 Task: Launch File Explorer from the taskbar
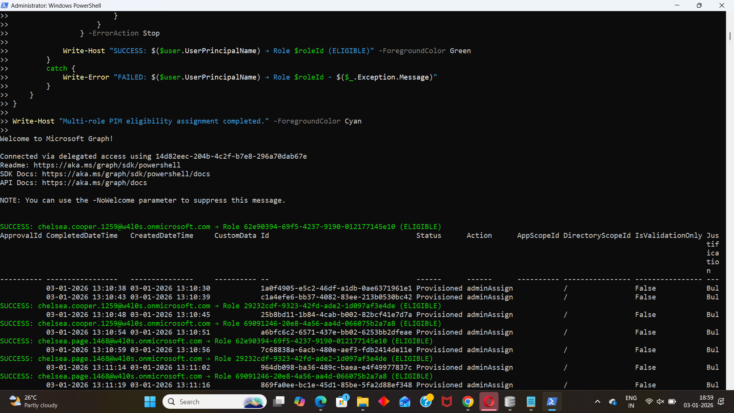click(362, 402)
